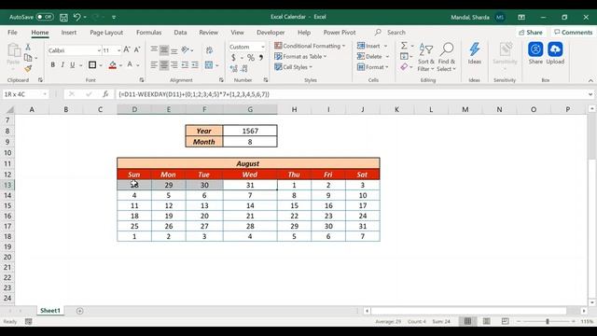Decrease font size with the small A icon
The height and width of the screenshot is (336, 597).
pyautogui.click(x=137, y=49)
